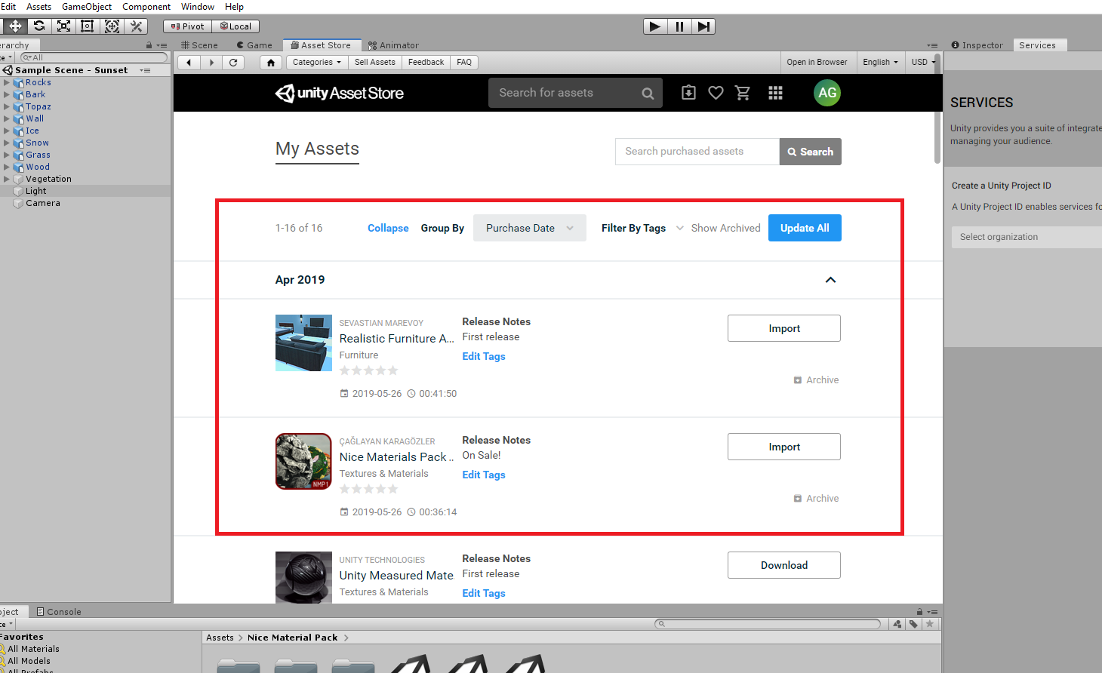The width and height of the screenshot is (1102, 673).
Task: Open the USD currency dropdown
Action: (x=922, y=63)
